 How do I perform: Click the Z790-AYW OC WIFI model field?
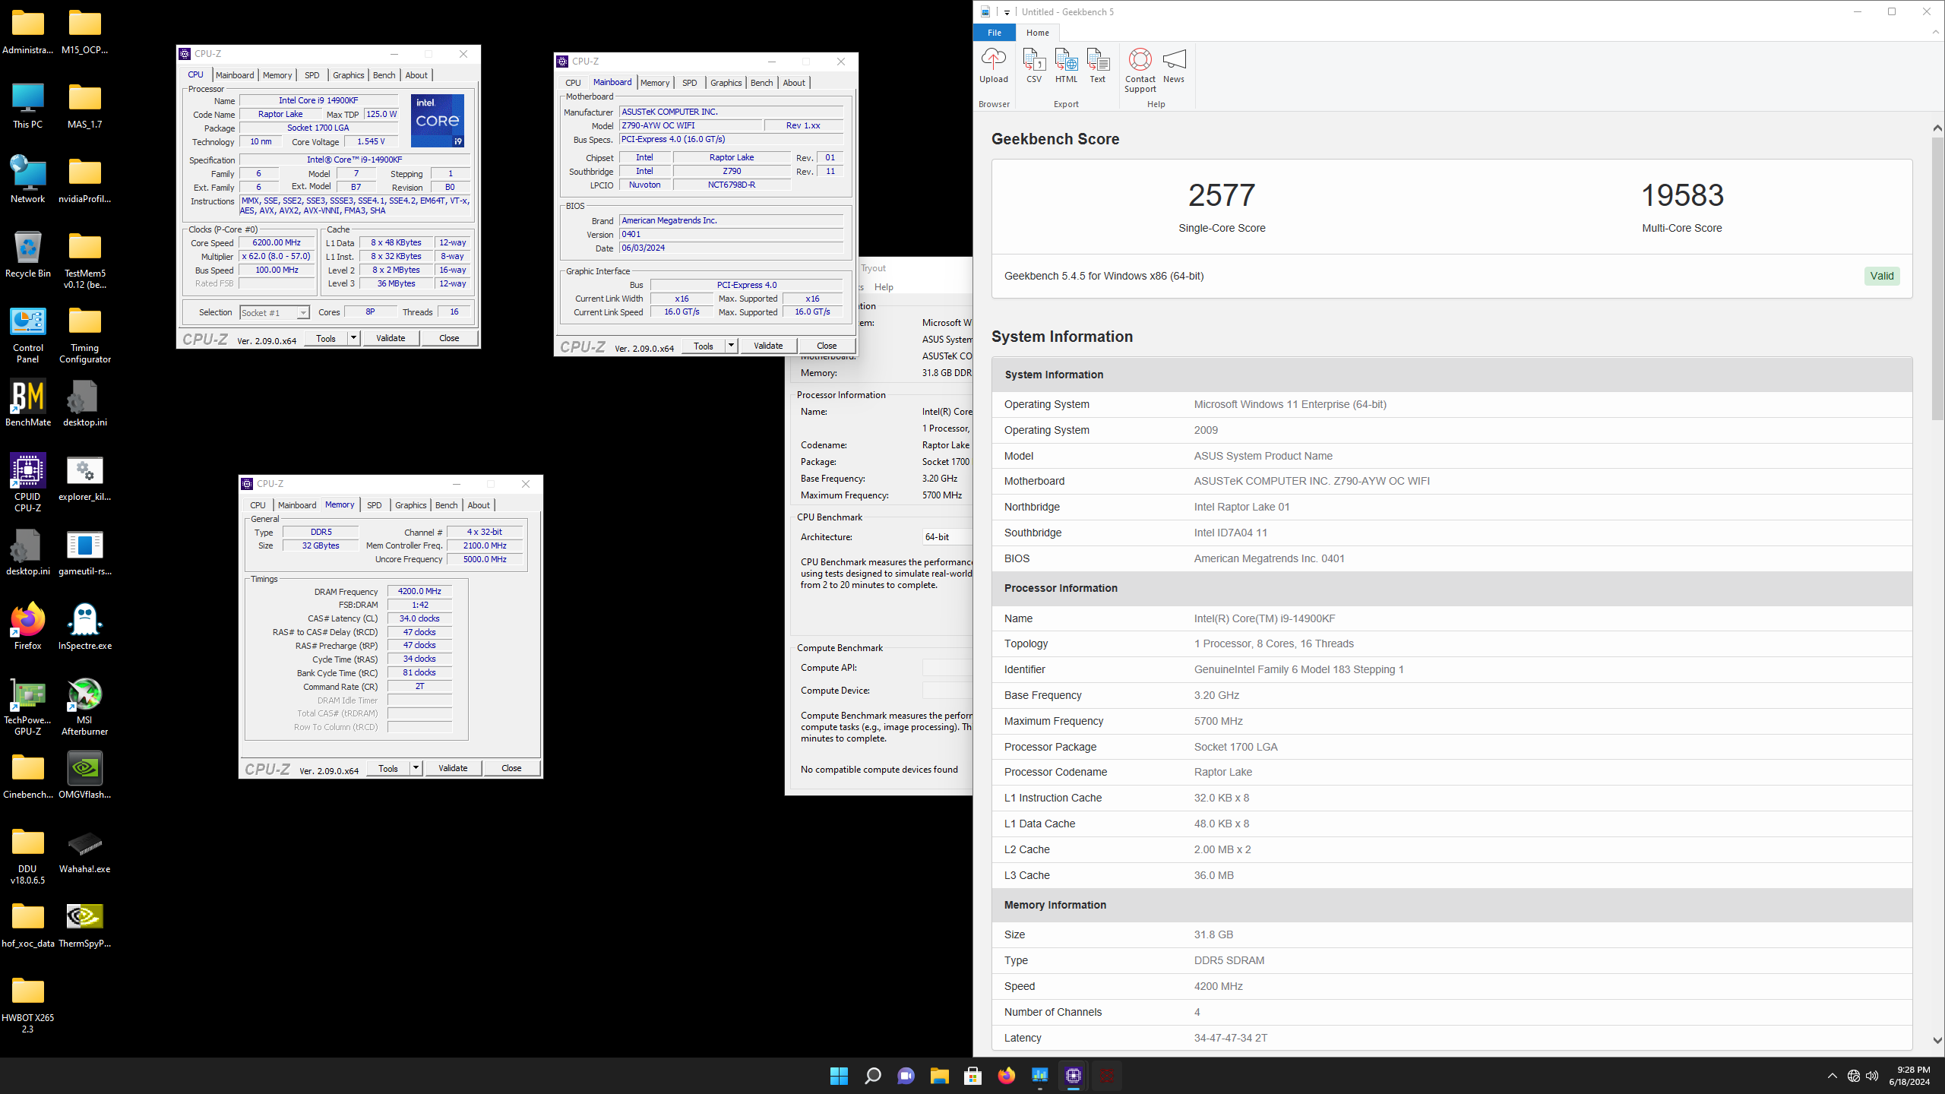tap(691, 125)
